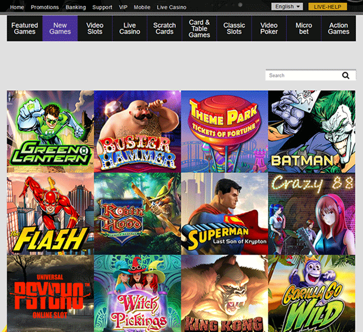Screen dimensions: 363x332
Task: Switch to Video Slots tab
Action: (95, 28)
